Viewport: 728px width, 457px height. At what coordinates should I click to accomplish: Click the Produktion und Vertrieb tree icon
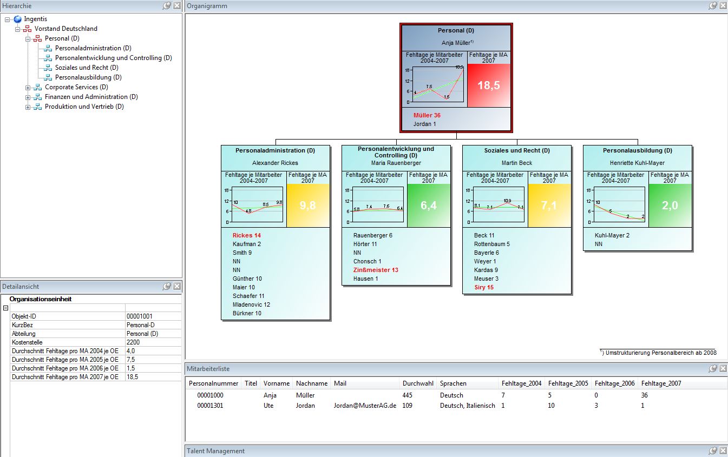[38, 107]
